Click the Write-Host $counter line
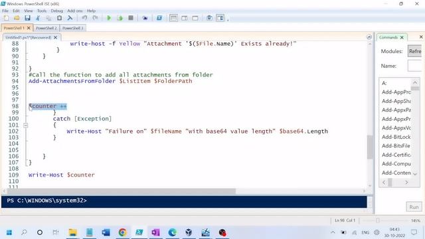Image resolution: width=425 pixels, height=239 pixels. pyautogui.click(x=62, y=175)
